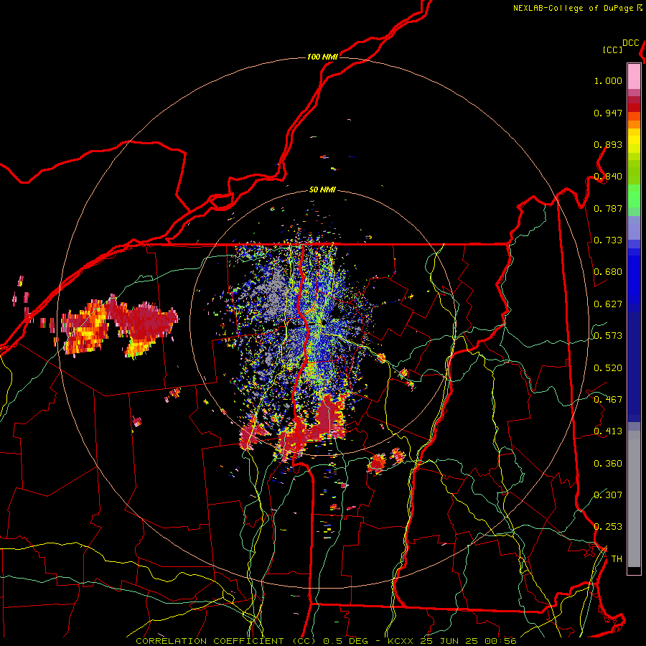Image resolution: width=646 pixels, height=646 pixels.
Task: Click the 50 NMI range ring label
Action: [322, 190]
